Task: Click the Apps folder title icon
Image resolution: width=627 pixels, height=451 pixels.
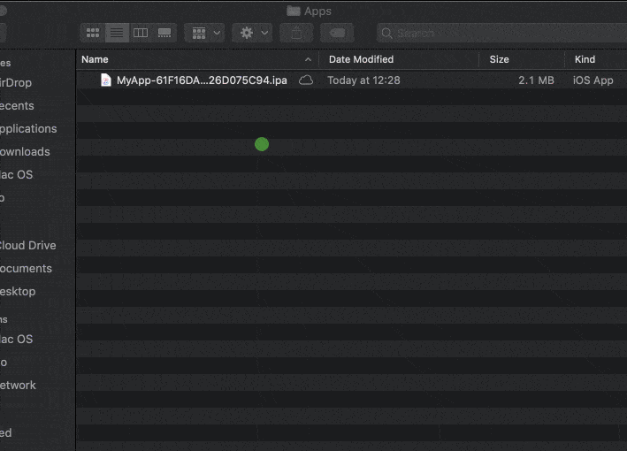Action: point(294,11)
